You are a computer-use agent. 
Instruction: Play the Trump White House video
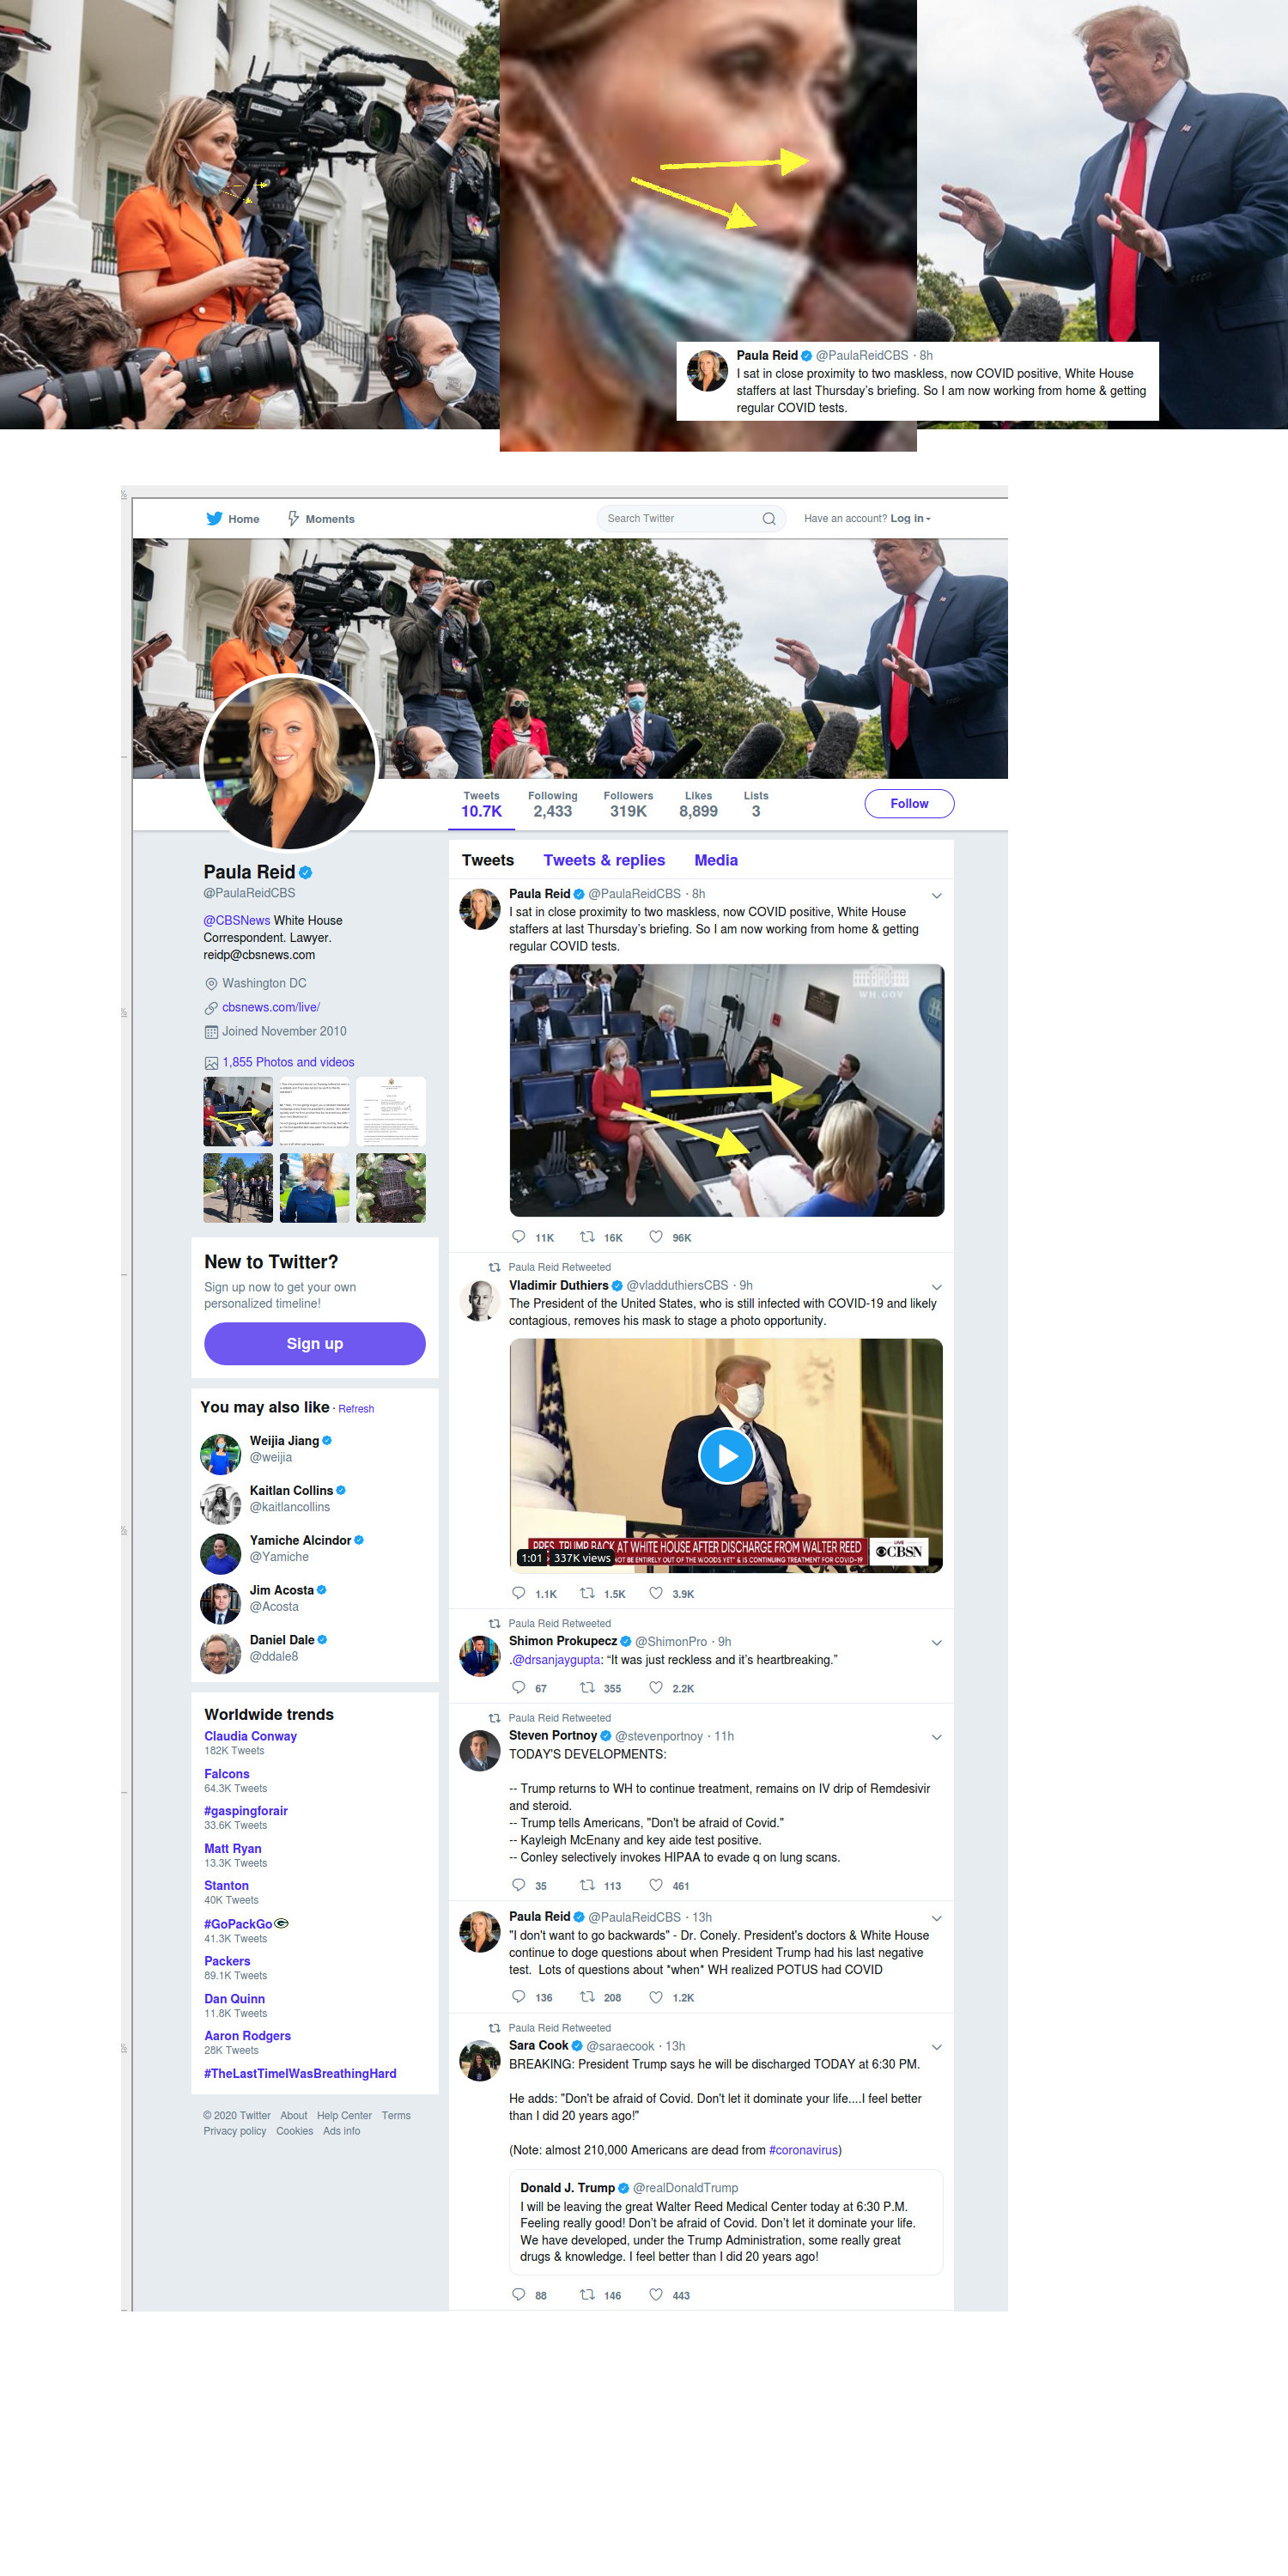(726, 1455)
